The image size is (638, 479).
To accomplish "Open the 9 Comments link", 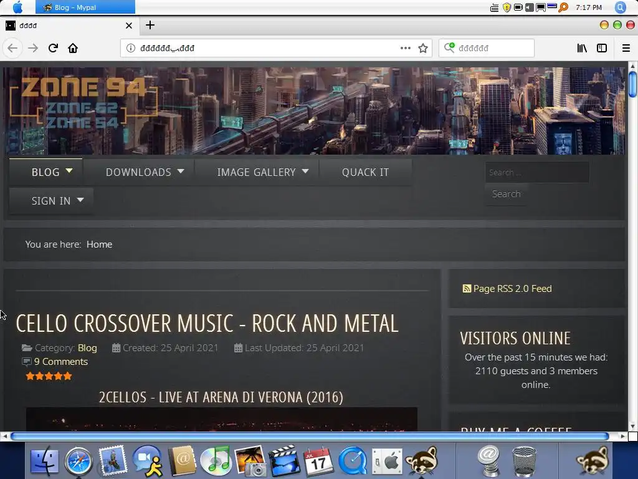I will coord(61,362).
